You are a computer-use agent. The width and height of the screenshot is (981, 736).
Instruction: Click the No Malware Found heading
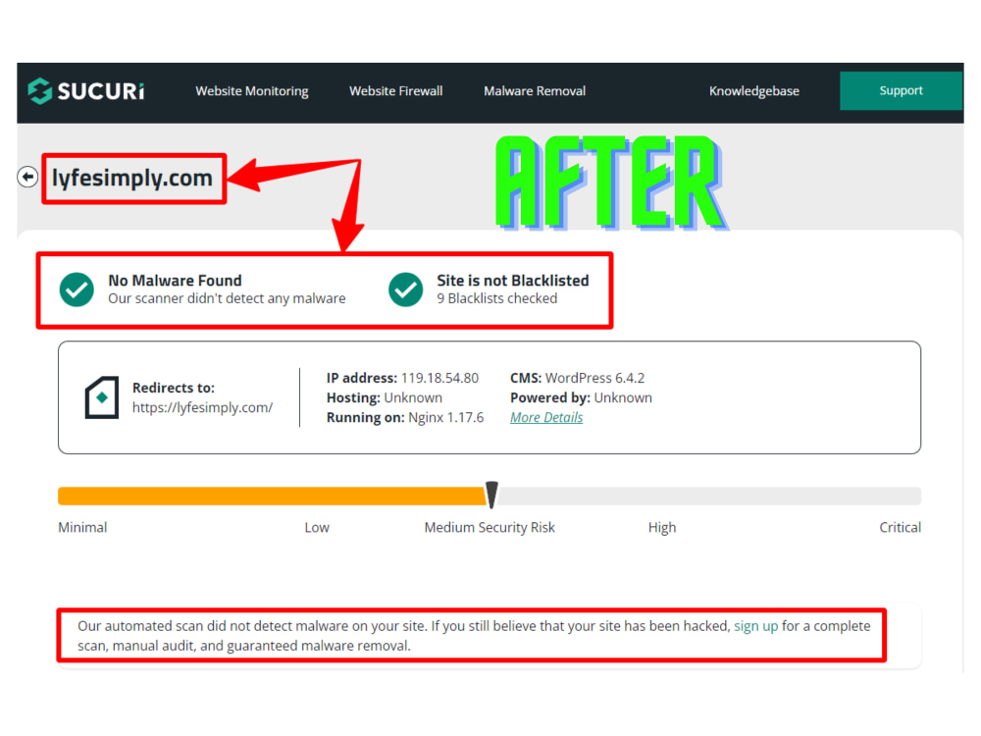[x=175, y=281]
